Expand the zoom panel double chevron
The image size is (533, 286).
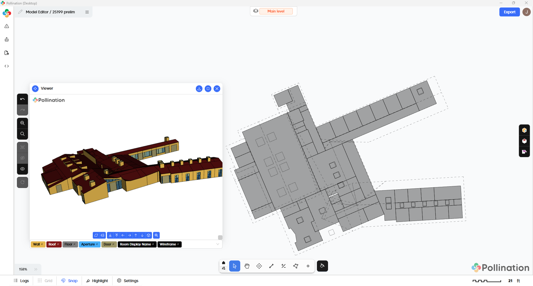point(36,269)
